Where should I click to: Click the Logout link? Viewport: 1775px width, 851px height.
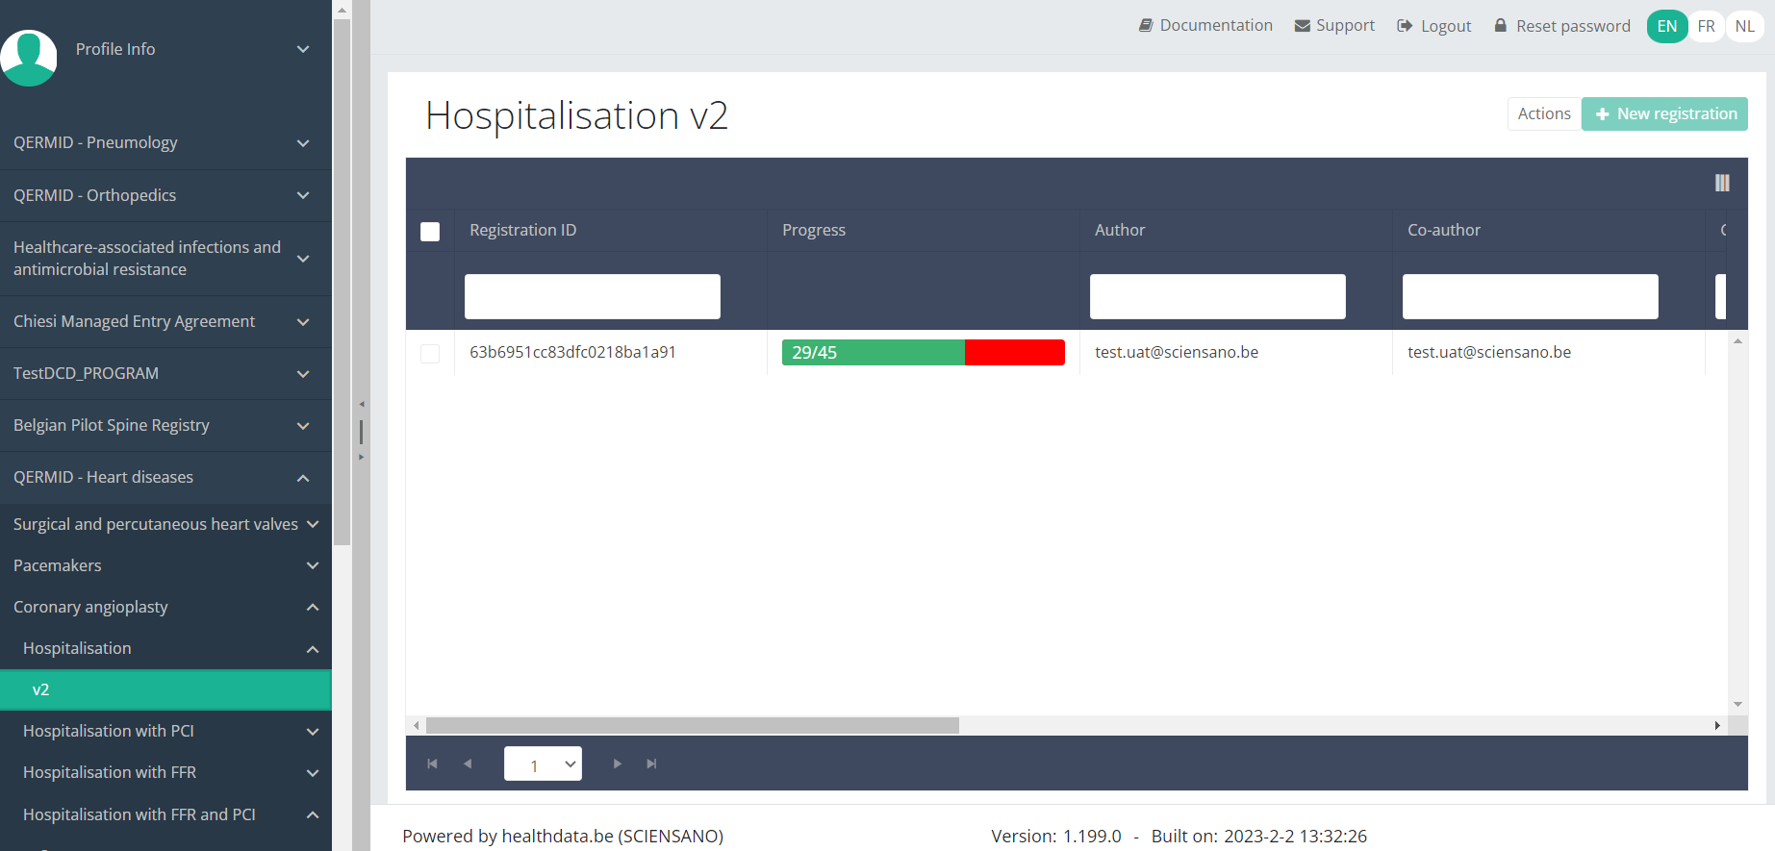[1434, 26]
